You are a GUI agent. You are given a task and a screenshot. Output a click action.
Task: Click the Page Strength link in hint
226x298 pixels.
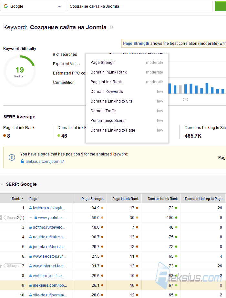point(136,44)
